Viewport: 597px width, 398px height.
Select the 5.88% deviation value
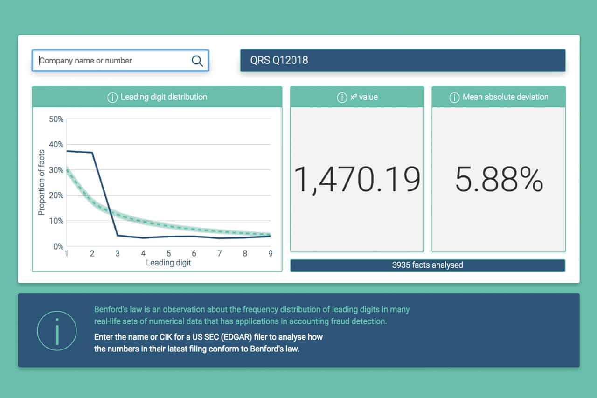499,180
